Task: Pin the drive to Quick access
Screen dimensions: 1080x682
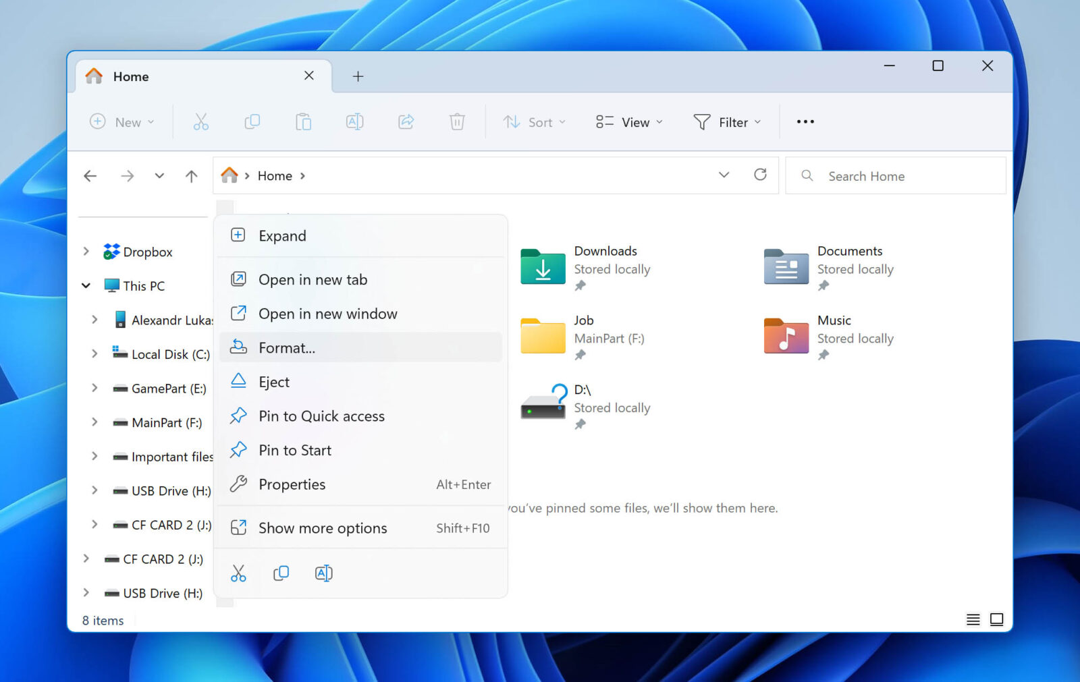Action: click(x=321, y=416)
